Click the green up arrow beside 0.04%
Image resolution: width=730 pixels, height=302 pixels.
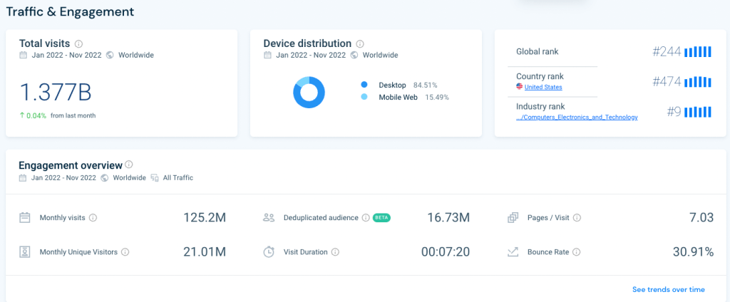22,115
